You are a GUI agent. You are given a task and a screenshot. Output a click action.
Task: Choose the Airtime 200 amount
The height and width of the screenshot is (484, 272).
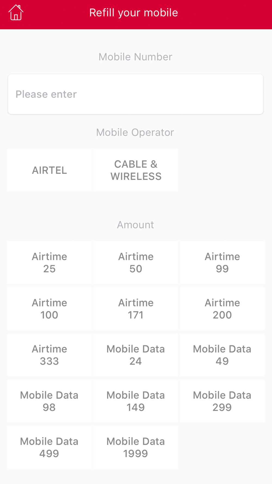coord(222,309)
